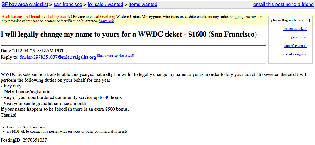Click the [?] flagging help link
315x145 pixels.
(x=307, y=20)
